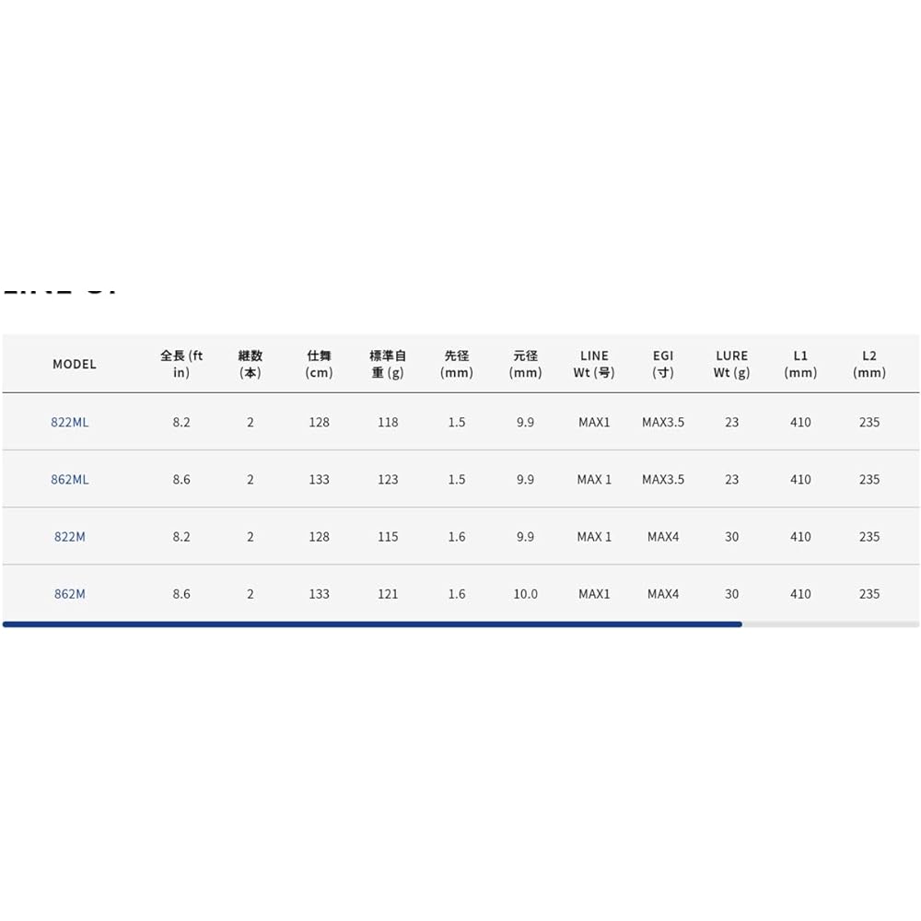Click the 元径 (mm) column header
Viewport: 921px width, 921px height.
525,364
